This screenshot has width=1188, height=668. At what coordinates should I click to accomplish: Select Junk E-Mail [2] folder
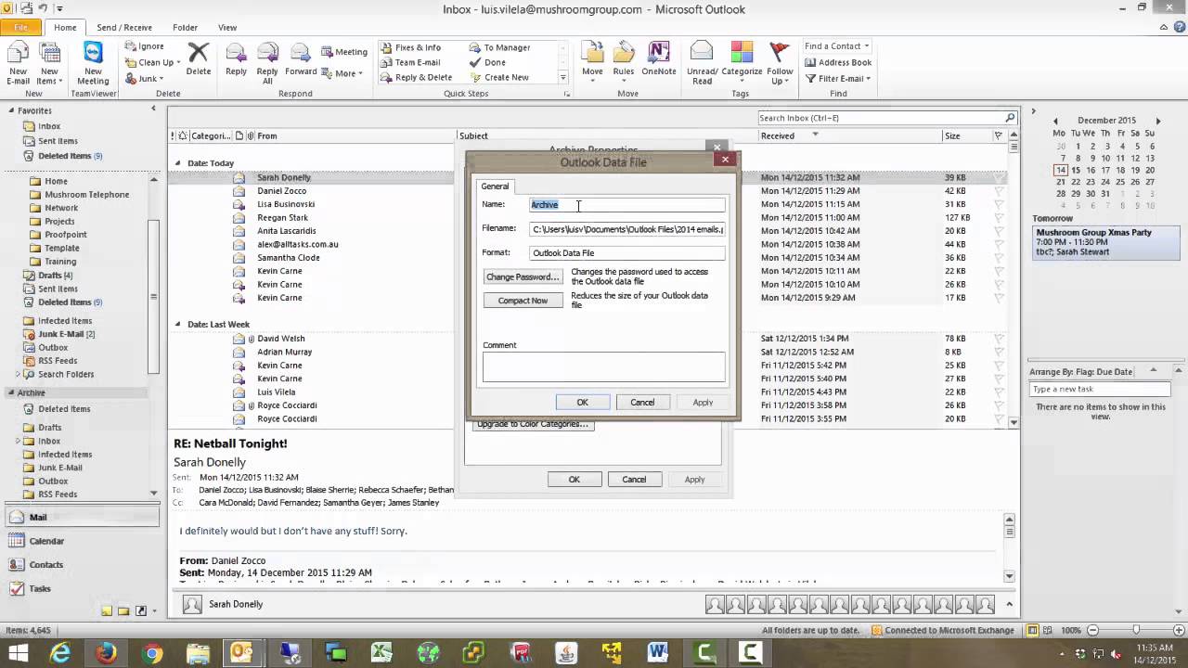pos(66,334)
